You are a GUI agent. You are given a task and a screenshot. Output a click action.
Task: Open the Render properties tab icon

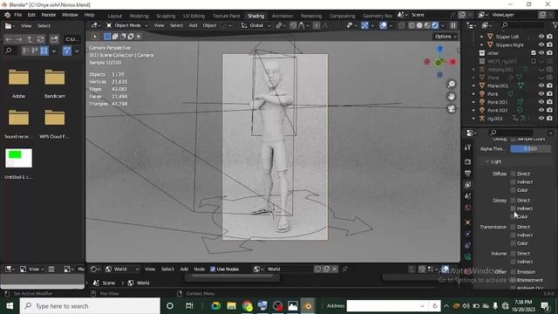point(468,161)
